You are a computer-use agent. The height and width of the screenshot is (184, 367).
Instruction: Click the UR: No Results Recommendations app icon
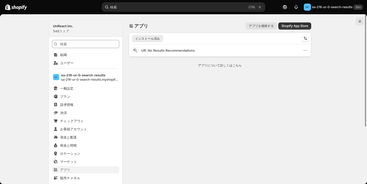pos(135,50)
